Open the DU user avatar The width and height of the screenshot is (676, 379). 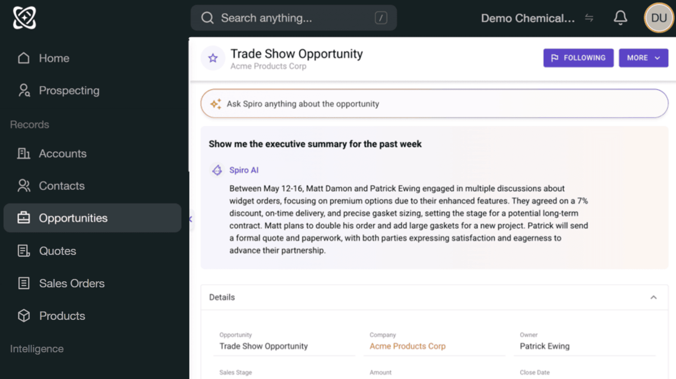pos(659,18)
